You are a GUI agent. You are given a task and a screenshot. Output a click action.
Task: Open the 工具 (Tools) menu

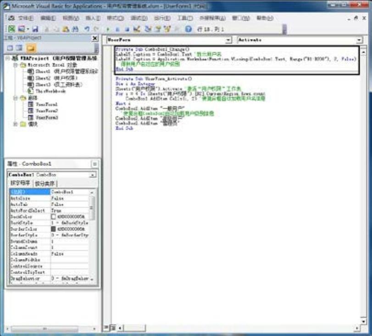185,18
